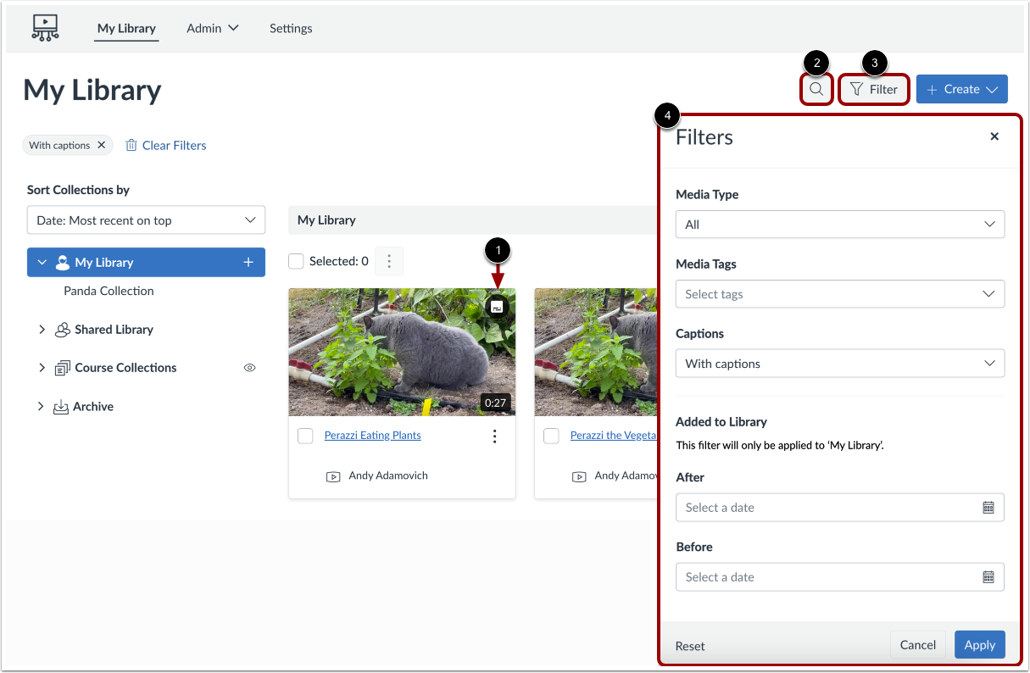The width and height of the screenshot is (1030, 673).
Task: Click the 0:27 duration label
Action: coord(495,403)
